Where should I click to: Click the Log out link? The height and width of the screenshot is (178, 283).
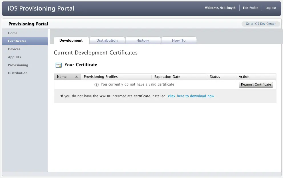(x=271, y=8)
